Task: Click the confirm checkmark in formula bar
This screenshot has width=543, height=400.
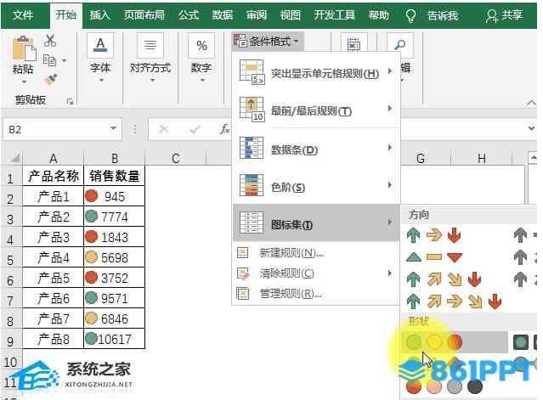Action: pos(195,129)
